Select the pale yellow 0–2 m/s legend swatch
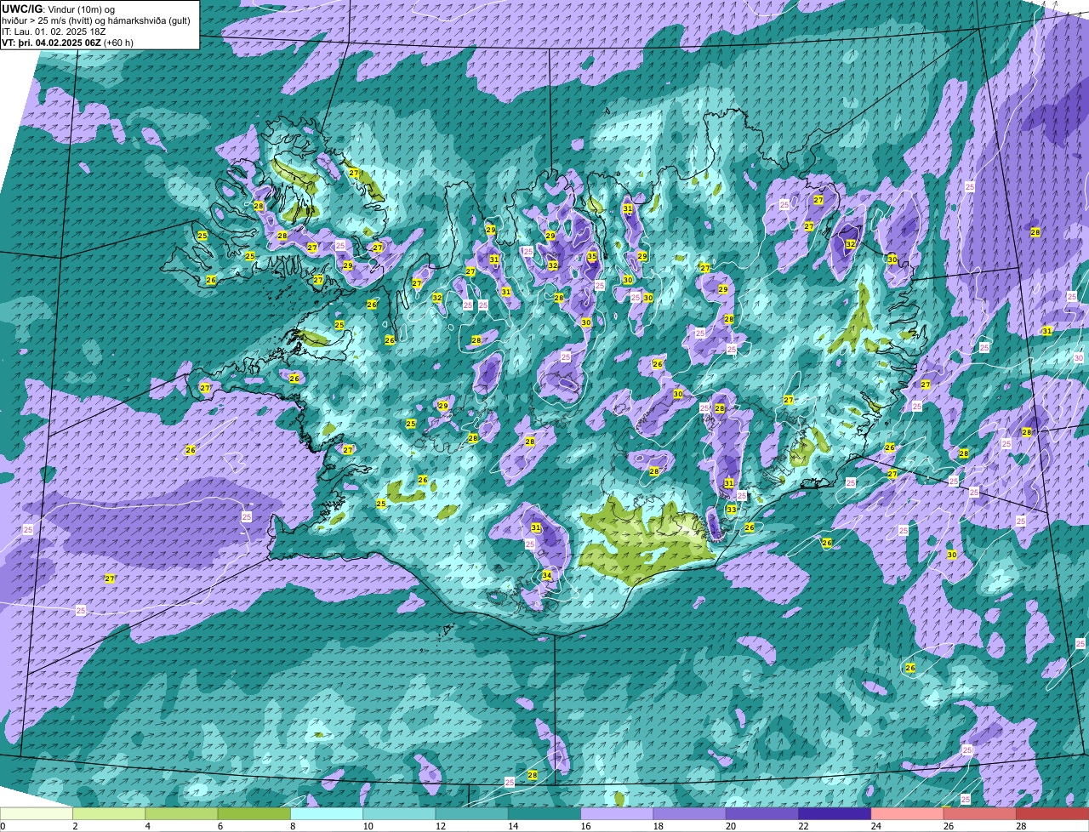This screenshot has height=832, width=1089. (37, 814)
